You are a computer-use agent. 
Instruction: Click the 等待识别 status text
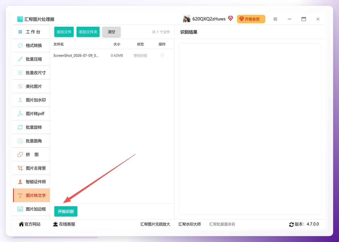[x=140, y=55]
